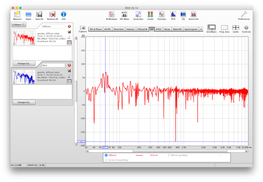Collapse the measurements side panel
The height and width of the screenshot is (182, 263).
point(18,25)
